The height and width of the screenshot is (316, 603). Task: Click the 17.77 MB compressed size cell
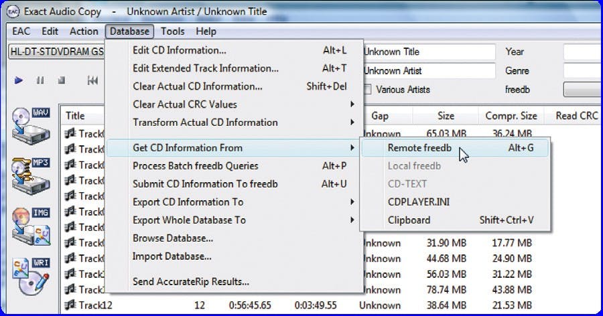tap(512, 243)
